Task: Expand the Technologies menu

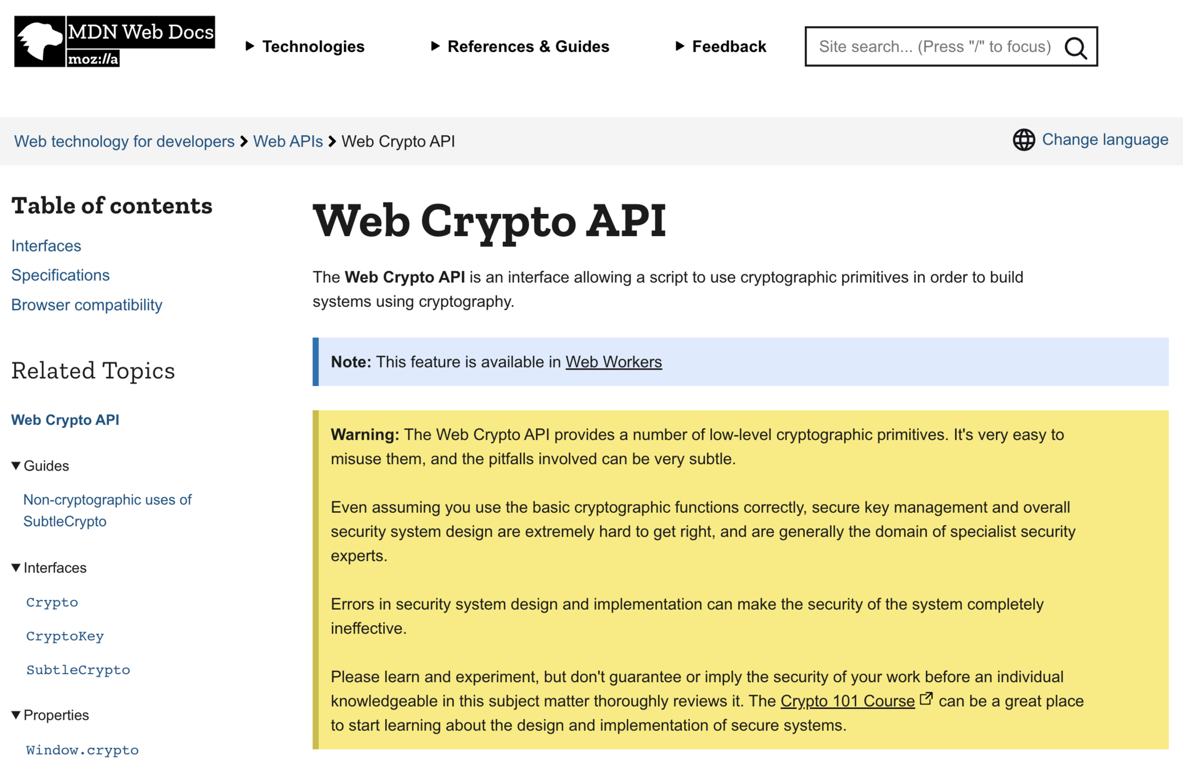Action: (305, 47)
